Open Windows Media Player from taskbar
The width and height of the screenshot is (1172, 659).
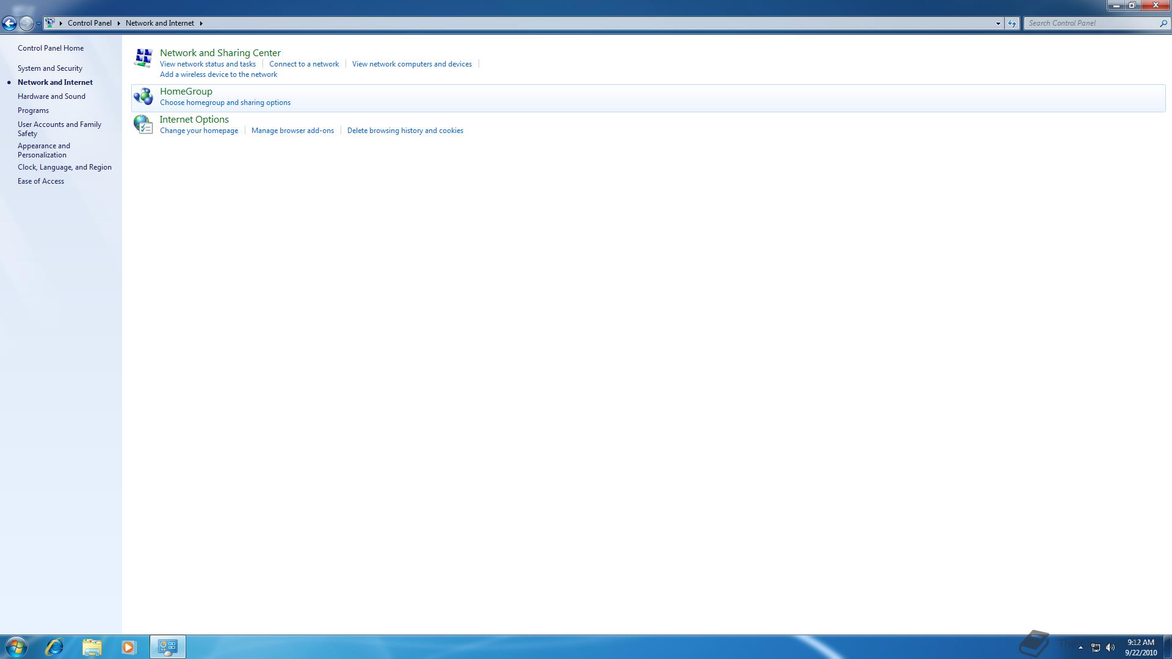click(x=128, y=647)
